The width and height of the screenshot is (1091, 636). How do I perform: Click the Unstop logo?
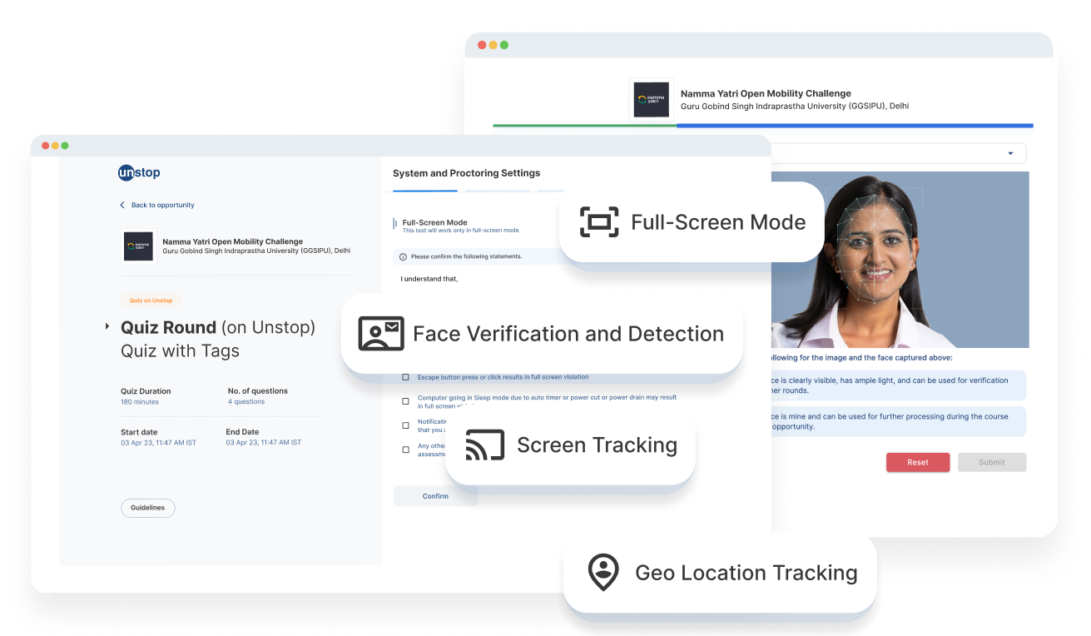point(139,173)
